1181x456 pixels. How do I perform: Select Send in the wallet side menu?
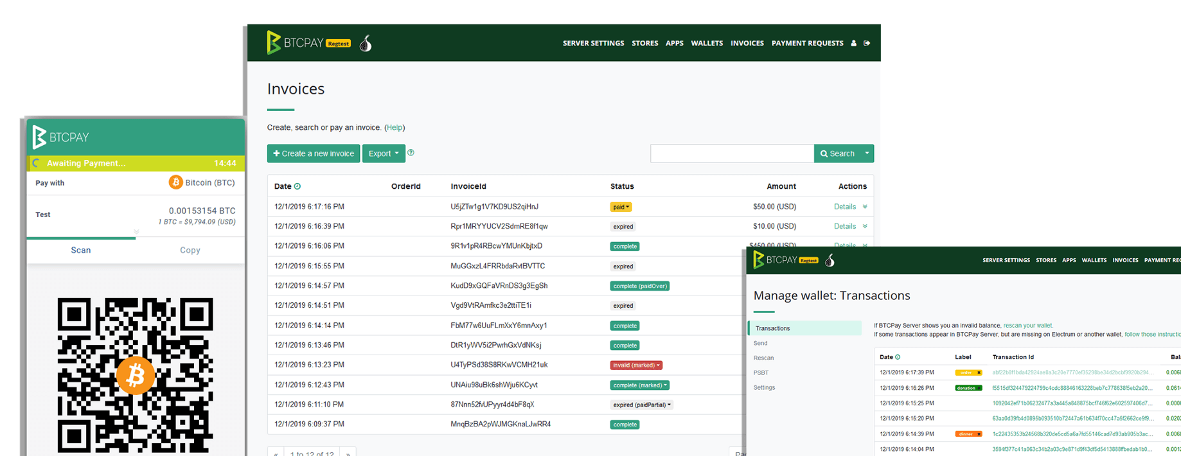point(760,343)
